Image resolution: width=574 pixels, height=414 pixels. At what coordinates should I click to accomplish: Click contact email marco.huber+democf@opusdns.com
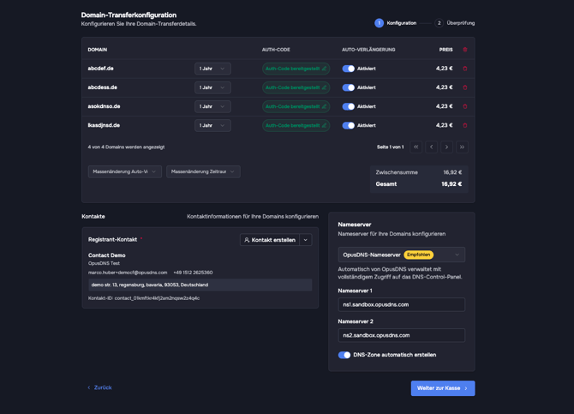pos(128,273)
